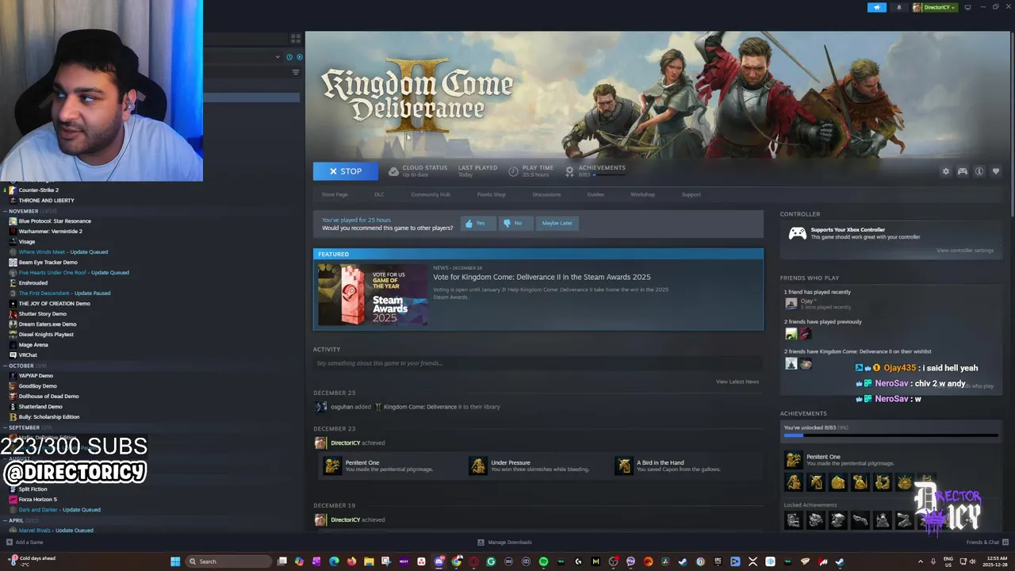
Task: Stop the running game
Action: click(346, 171)
